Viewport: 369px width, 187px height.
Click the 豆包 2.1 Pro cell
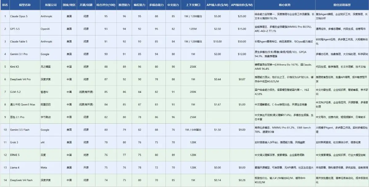(25, 117)
